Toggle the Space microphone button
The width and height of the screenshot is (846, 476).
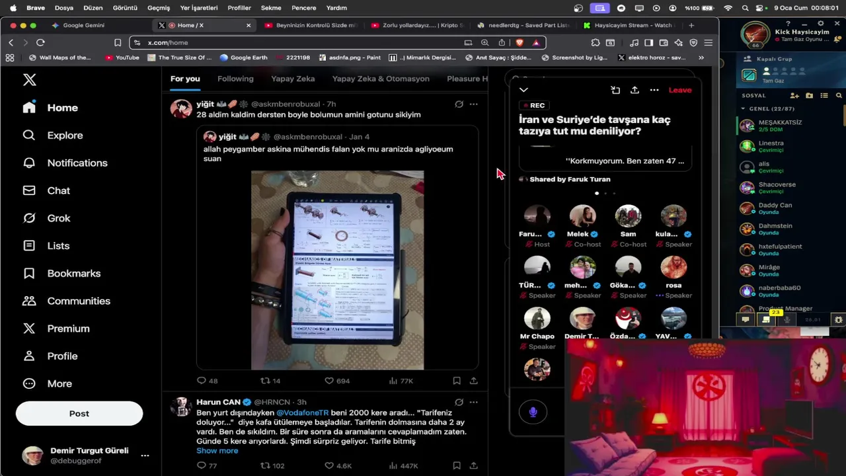click(533, 412)
